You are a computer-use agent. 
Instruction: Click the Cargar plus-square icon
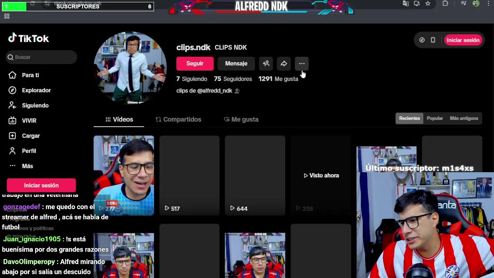12,136
